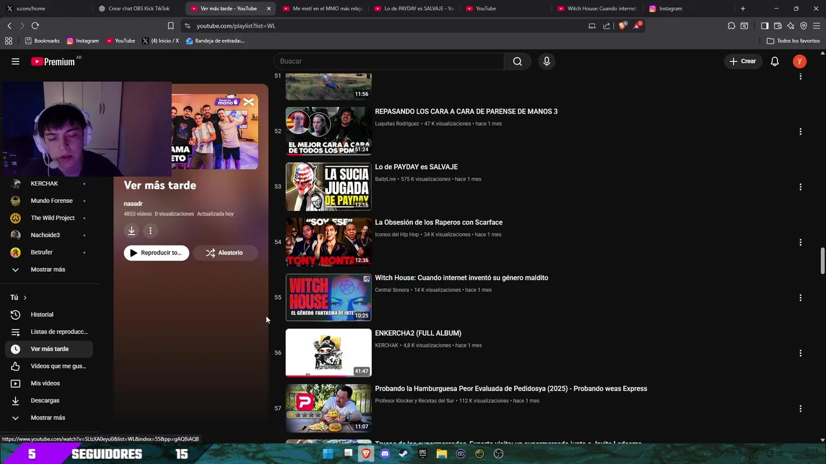
Task: Open Todos los favoritos bookmarks folder
Action: click(793, 41)
